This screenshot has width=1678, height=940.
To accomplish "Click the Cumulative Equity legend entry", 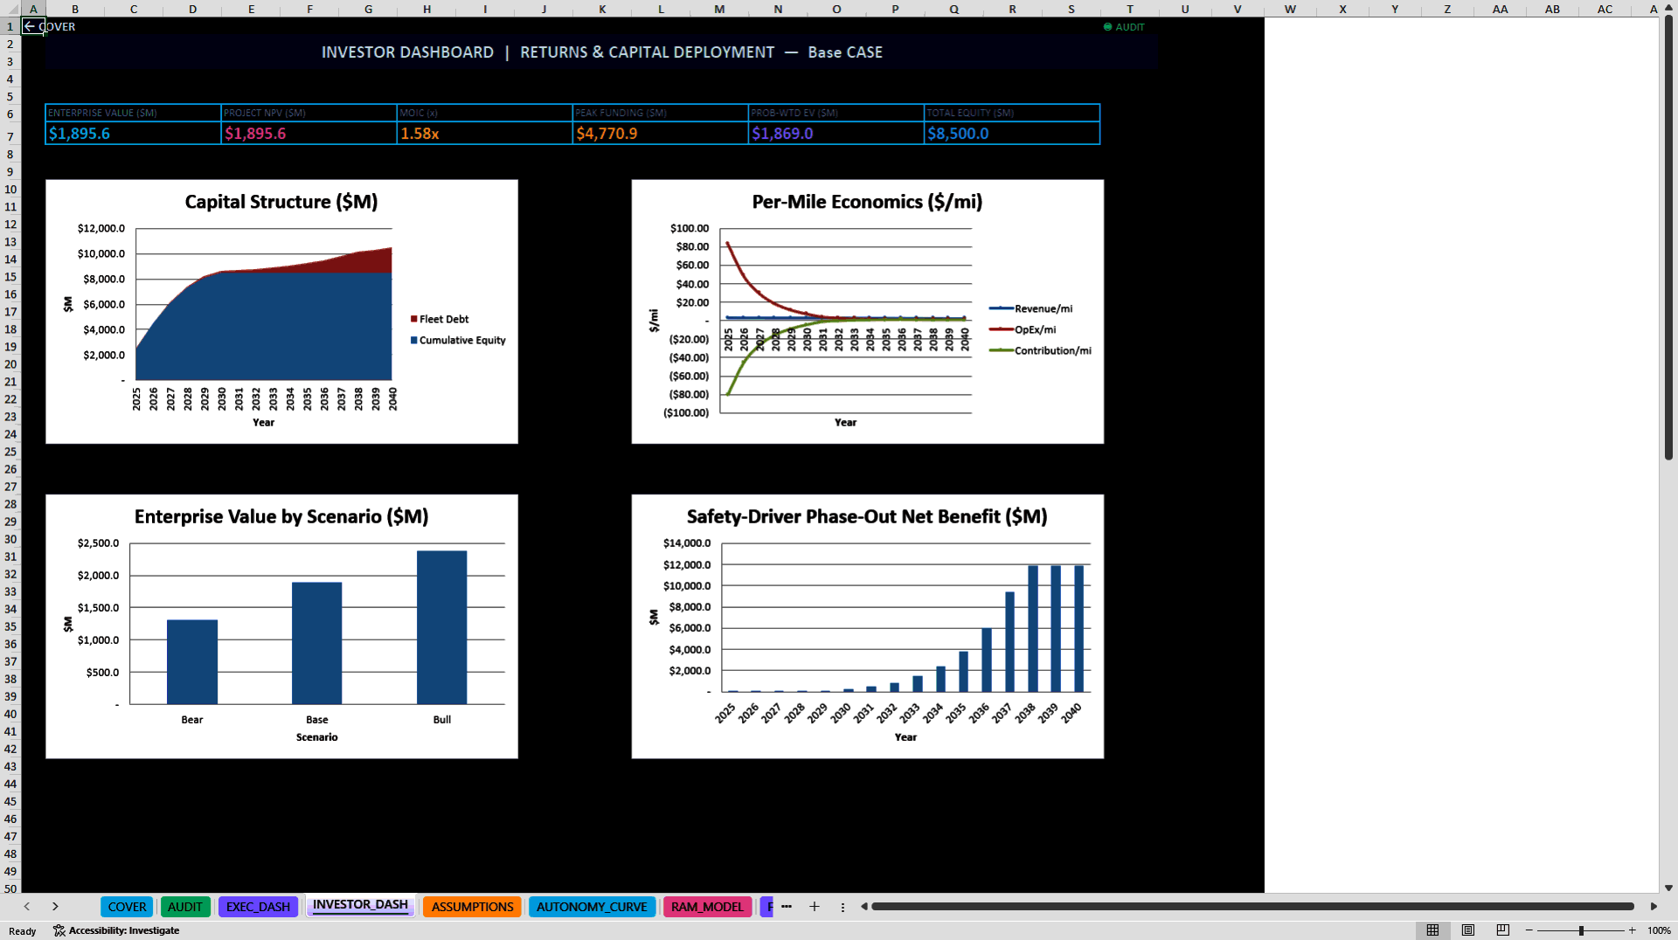I will [458, 340].
